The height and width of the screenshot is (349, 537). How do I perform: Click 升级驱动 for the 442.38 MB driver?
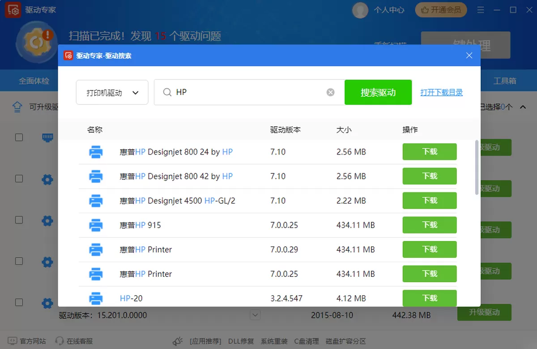pos(484,312)
